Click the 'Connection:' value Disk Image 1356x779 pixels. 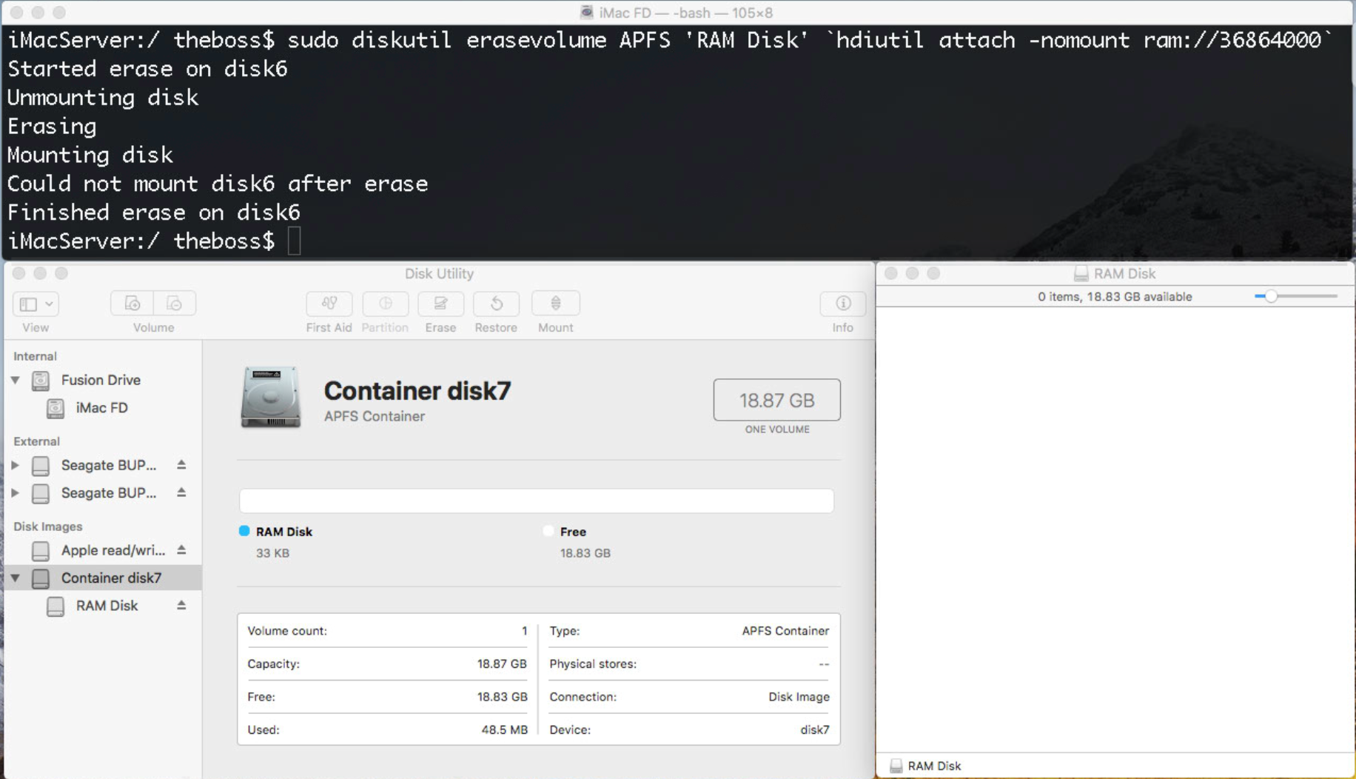tap(799, 697)
